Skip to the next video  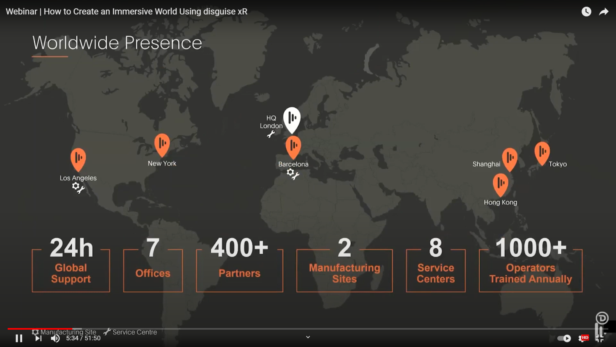tap(38, 338)
